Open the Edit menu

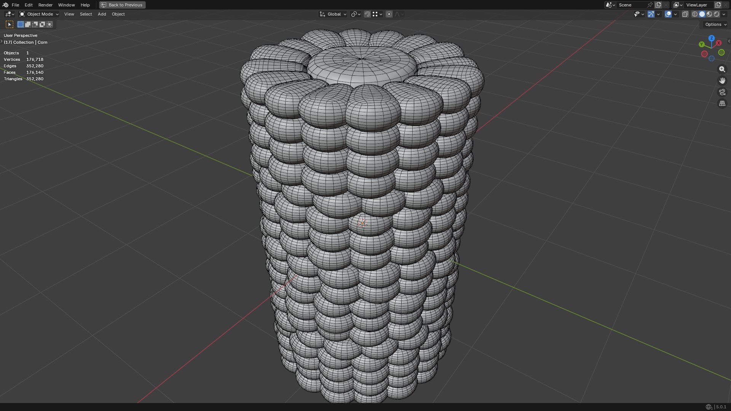pyautogui.click(x=29, y=5)
